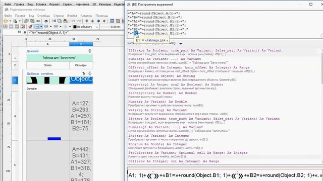323x181 pixels.
Task: Click the export icon left of the eye icon's group start
Action: coord(38,21)
